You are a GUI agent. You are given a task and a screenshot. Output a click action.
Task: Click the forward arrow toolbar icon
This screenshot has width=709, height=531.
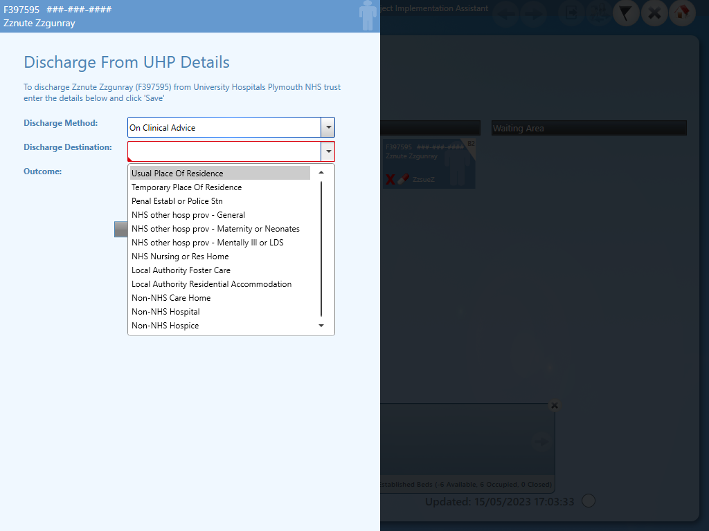point(534,14)
